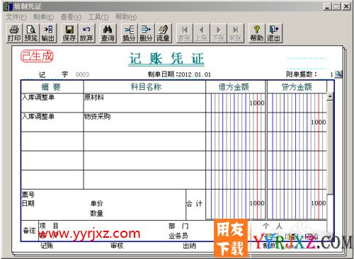Save voucher with 保存 icon
This screenshot has width=354, height=259.
point(69,33)
